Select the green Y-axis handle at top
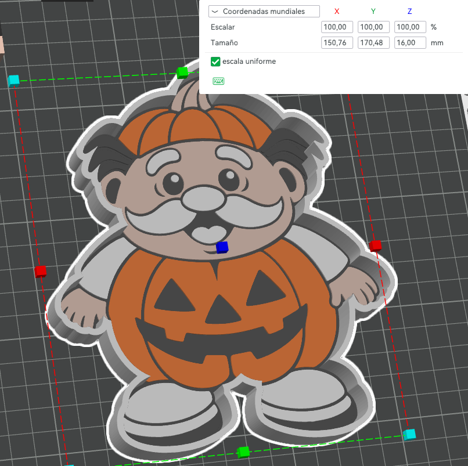This screenshot has height=466, width=468. [182, 73]
